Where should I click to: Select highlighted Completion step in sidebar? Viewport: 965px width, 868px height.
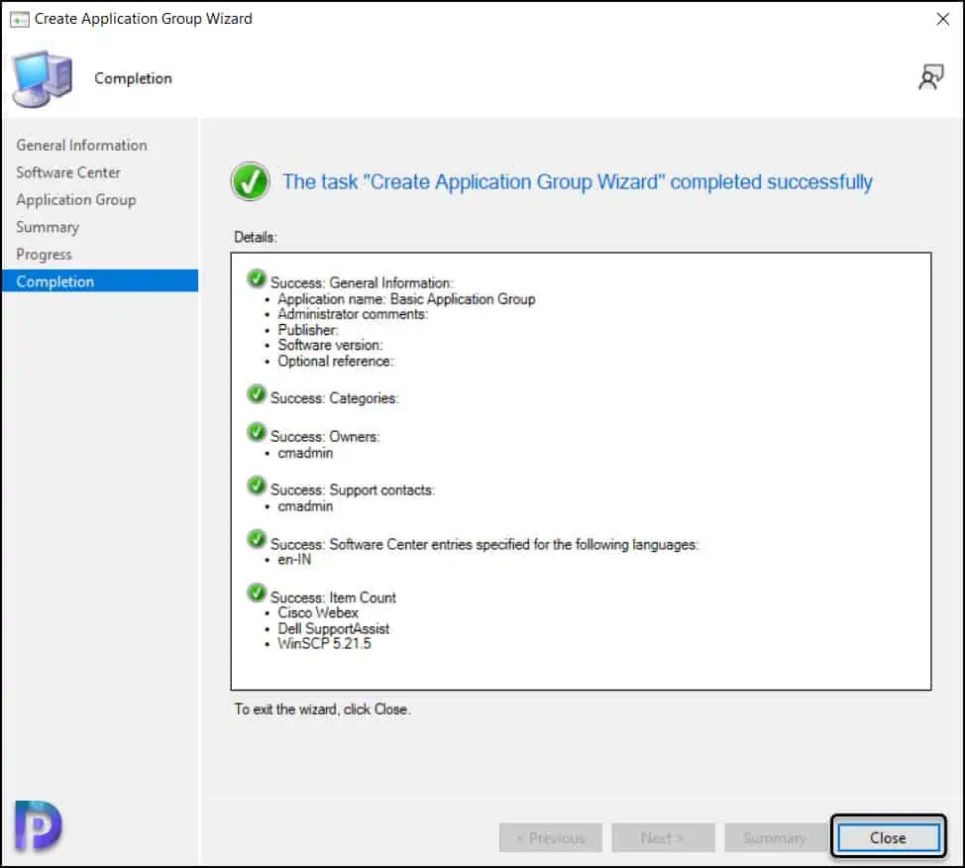(100, 281)
